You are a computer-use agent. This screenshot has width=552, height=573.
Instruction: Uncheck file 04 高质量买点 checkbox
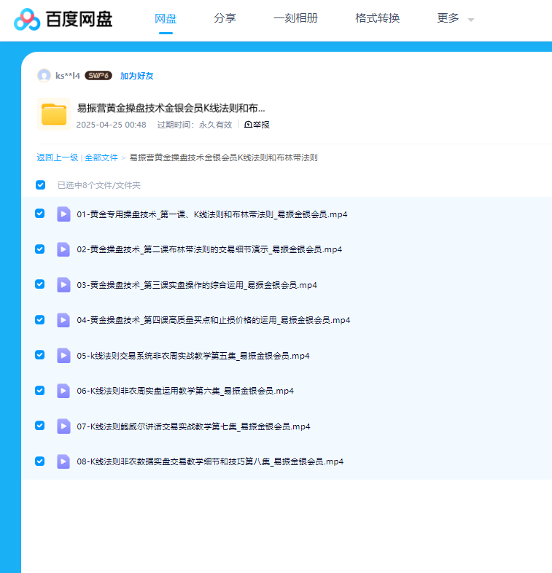pos(40,319)
